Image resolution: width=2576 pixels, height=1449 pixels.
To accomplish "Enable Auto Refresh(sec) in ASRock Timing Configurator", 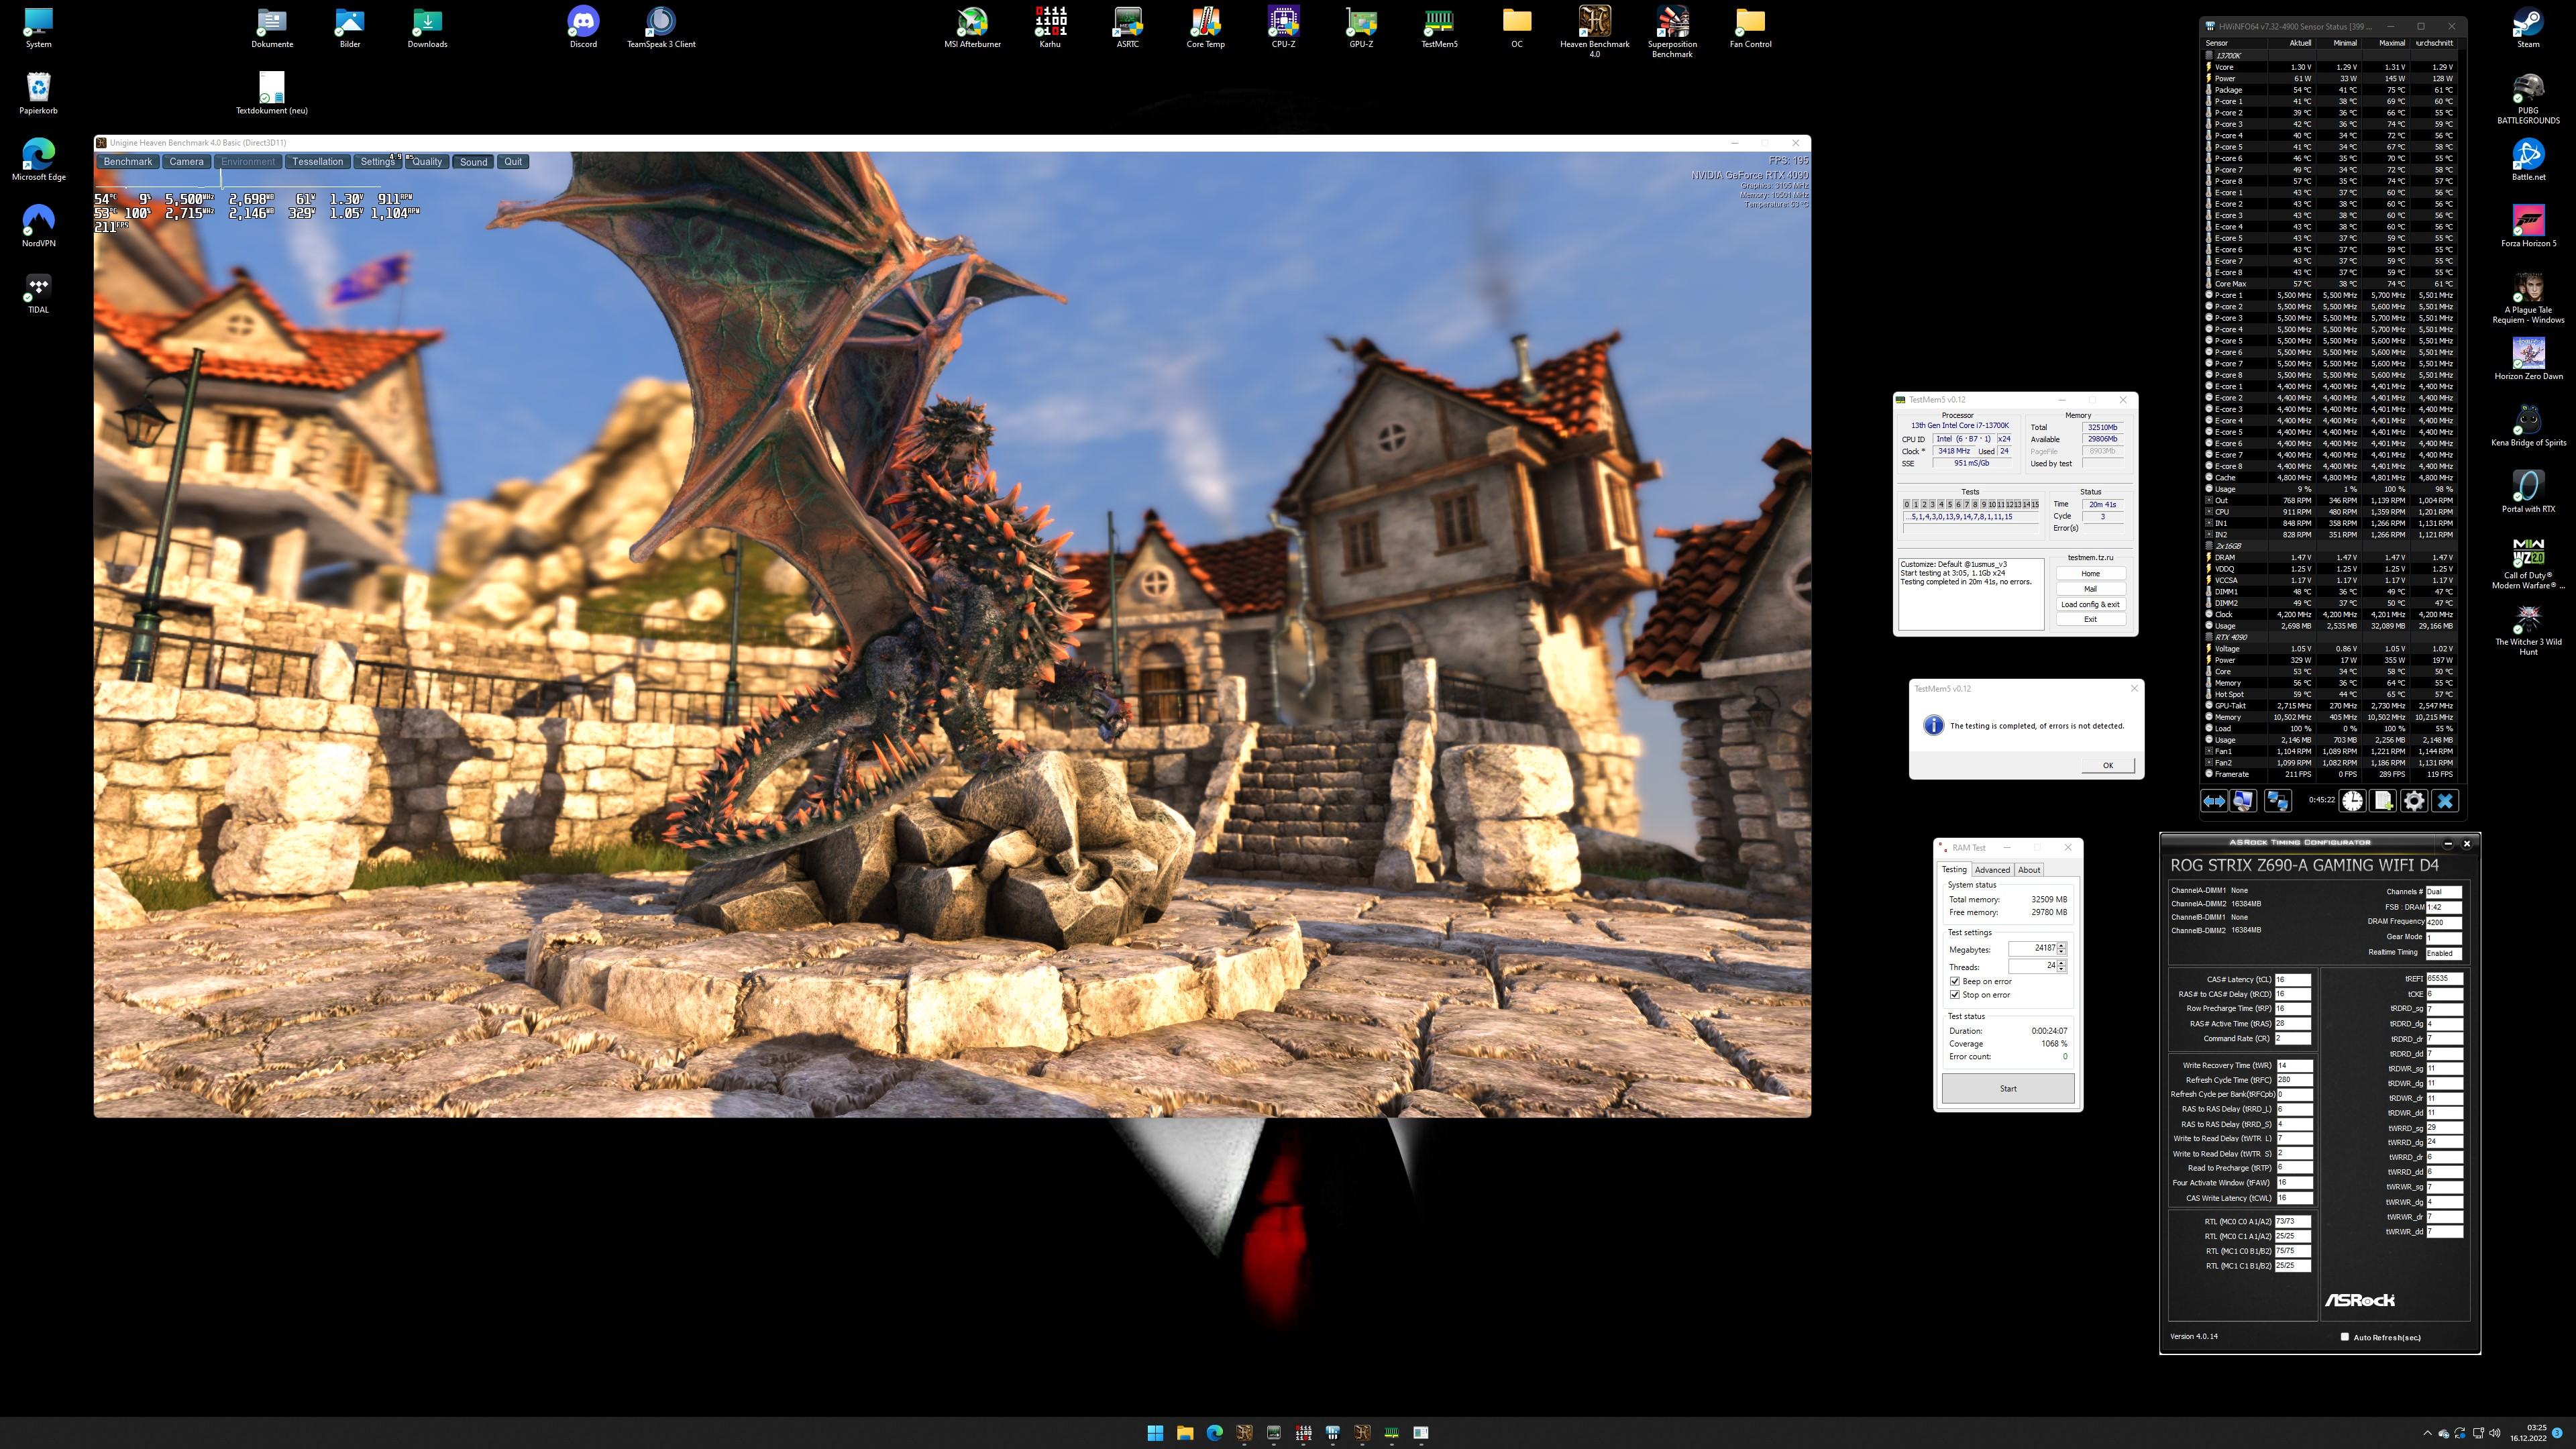I will point(2344,1337).
